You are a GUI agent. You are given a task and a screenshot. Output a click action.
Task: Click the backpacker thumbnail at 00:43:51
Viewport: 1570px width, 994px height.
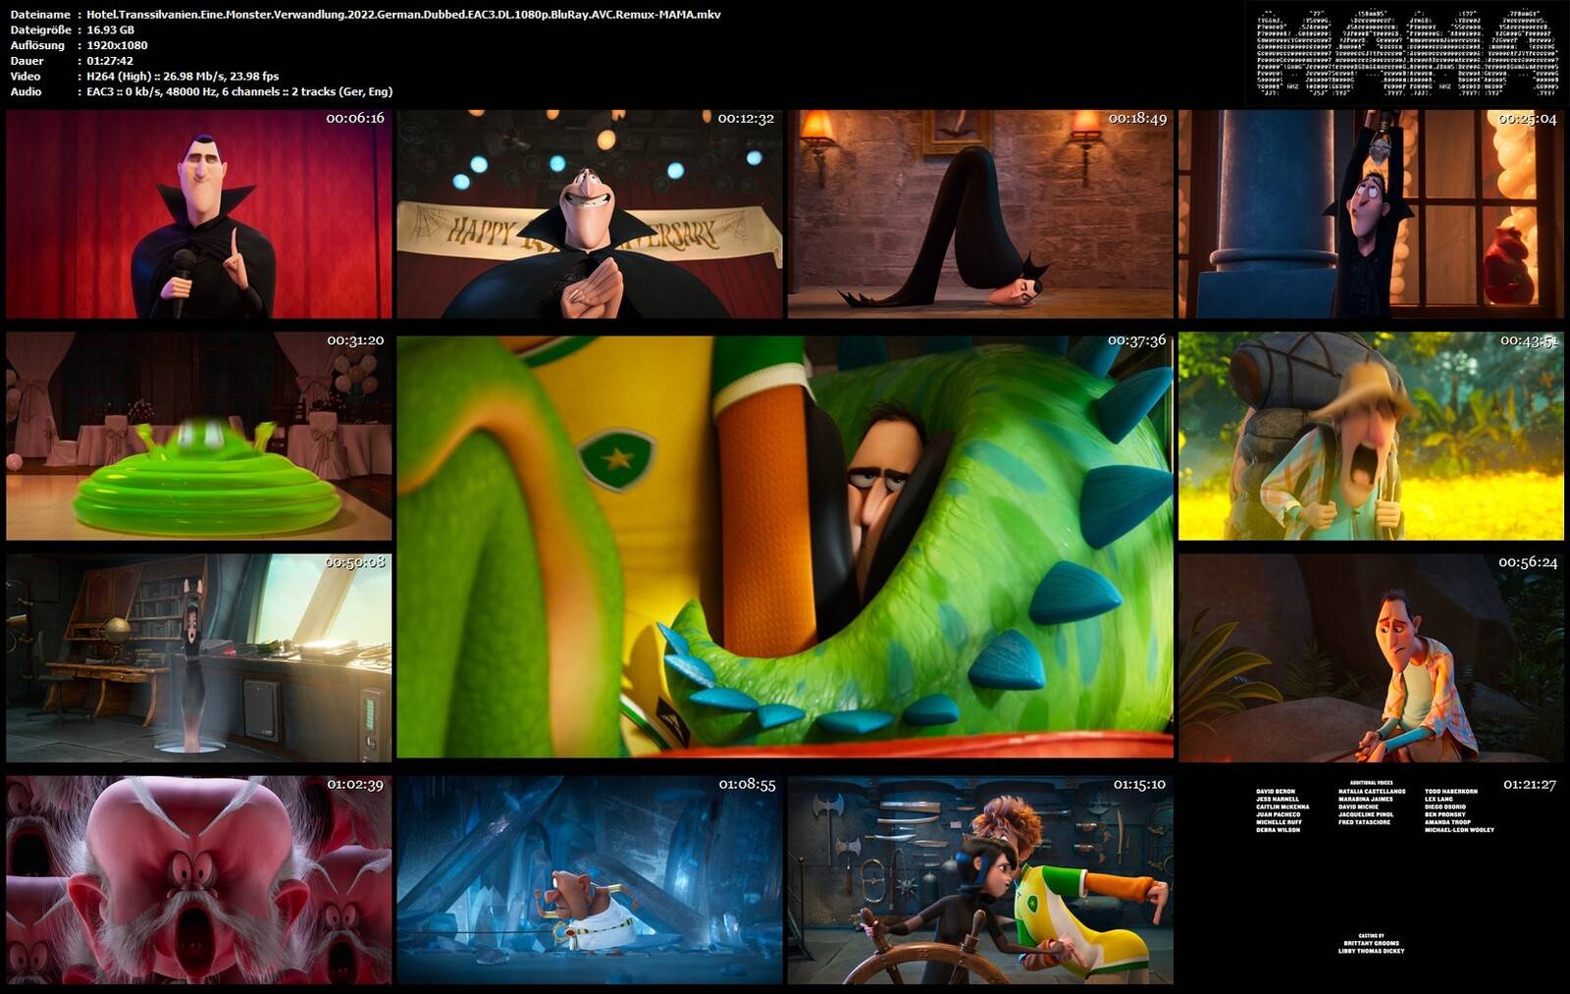coord(1371,436)
